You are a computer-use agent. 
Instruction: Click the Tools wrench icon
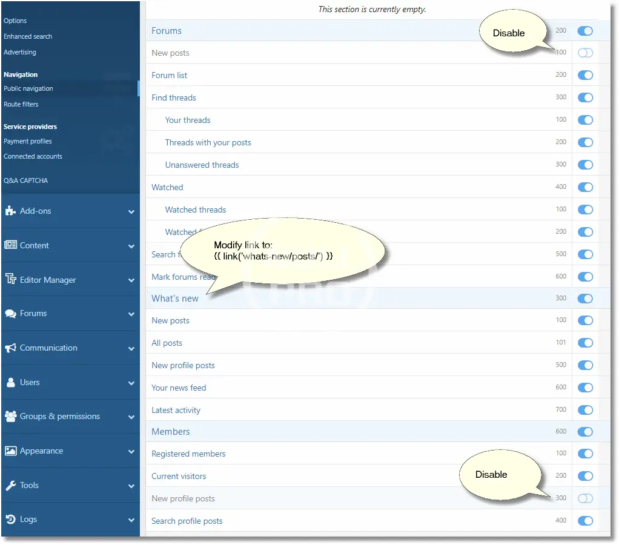(x=10, y=486)
